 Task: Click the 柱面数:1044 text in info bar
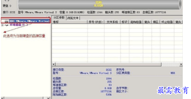[95, 12]
